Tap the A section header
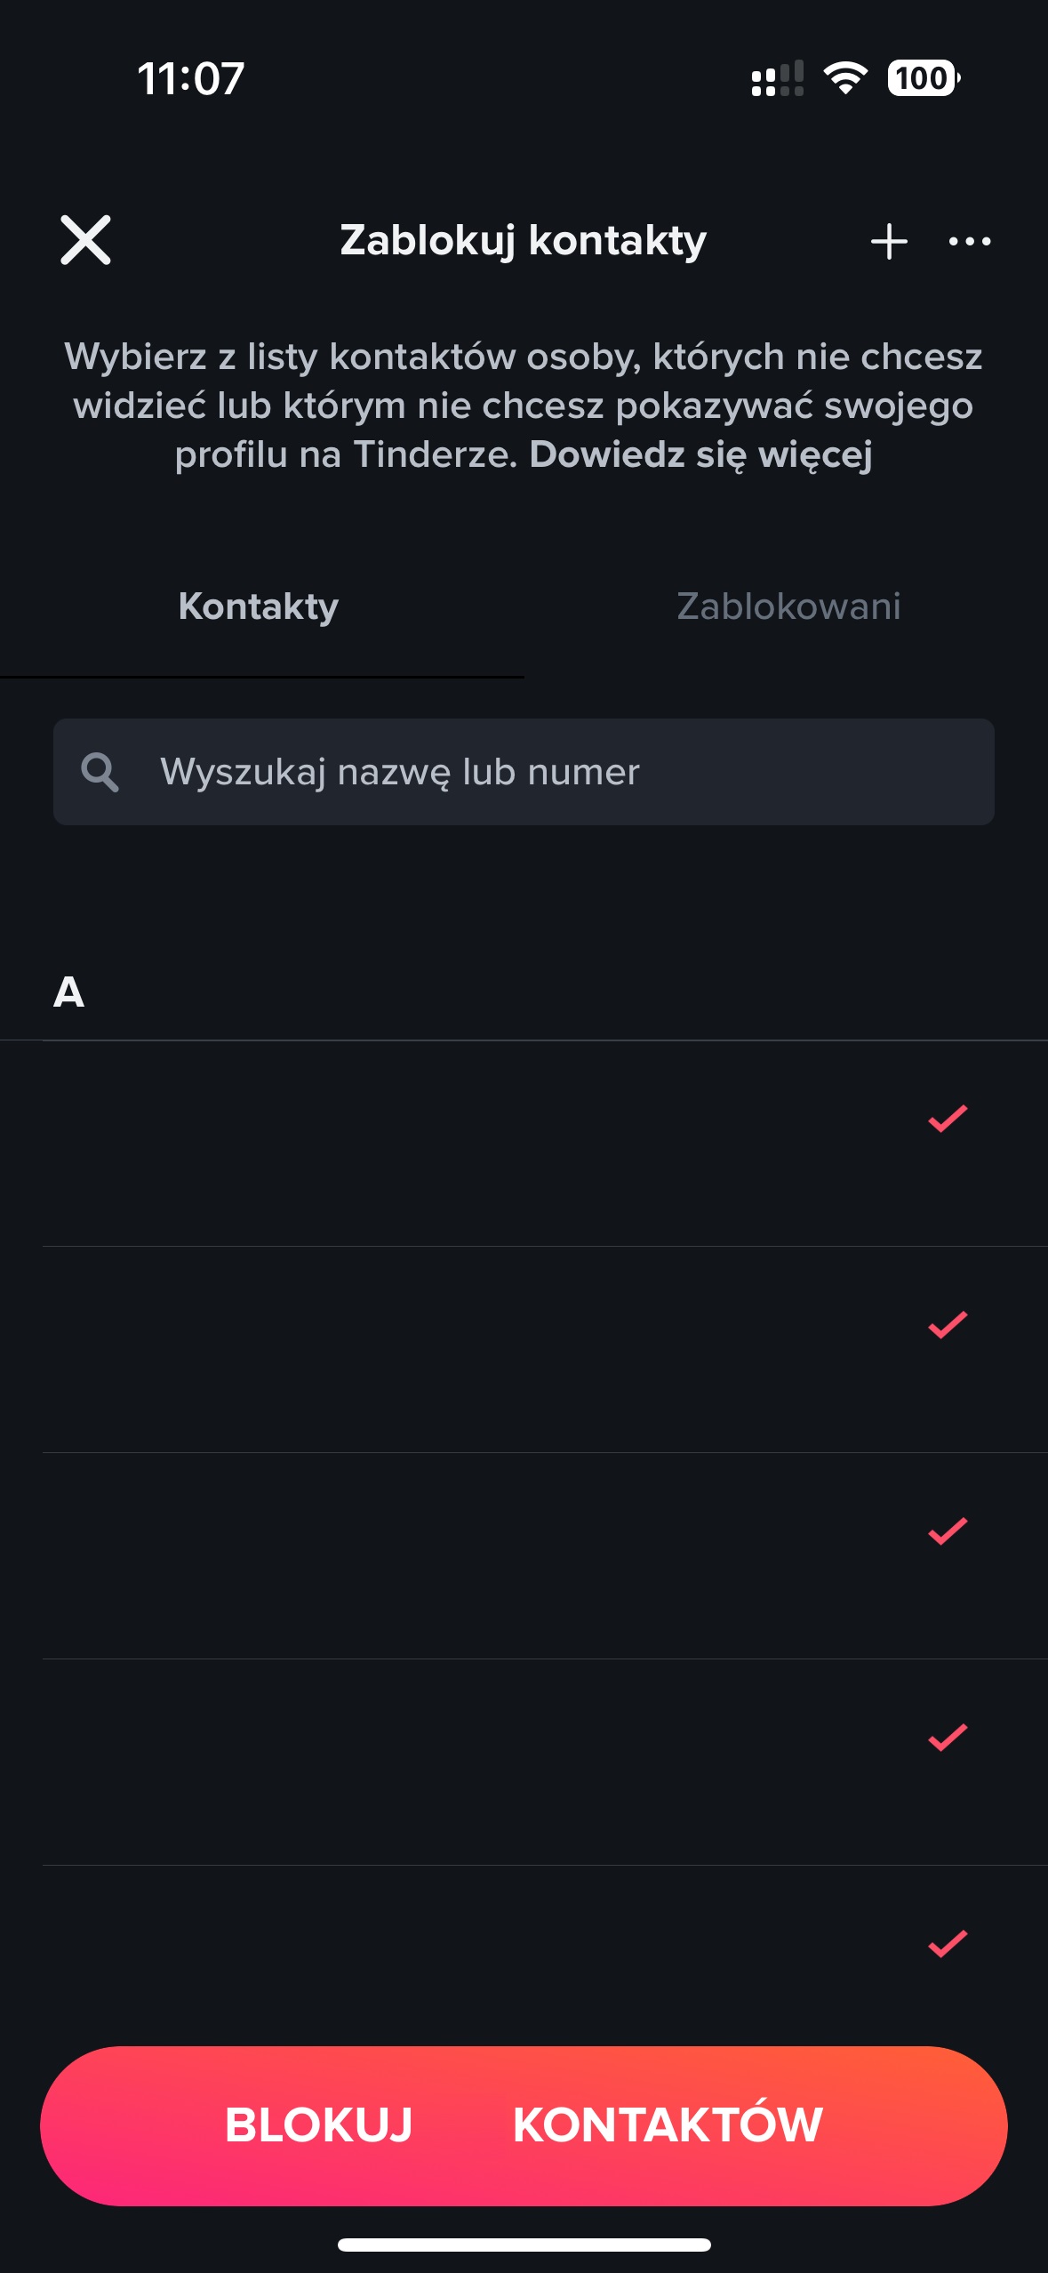The width and height of the screenshot is (1048, 2273). tap(69, 992)
